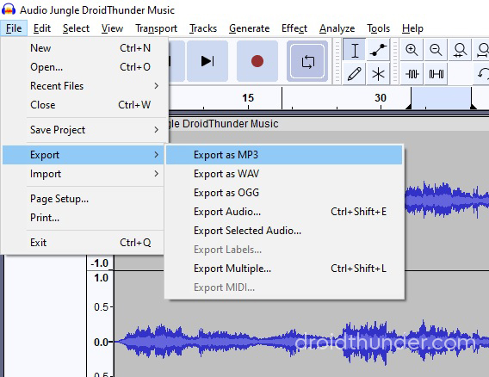Open the Tools menu
The width and height of the screenshot is (489, 377).
click(378, 28)
